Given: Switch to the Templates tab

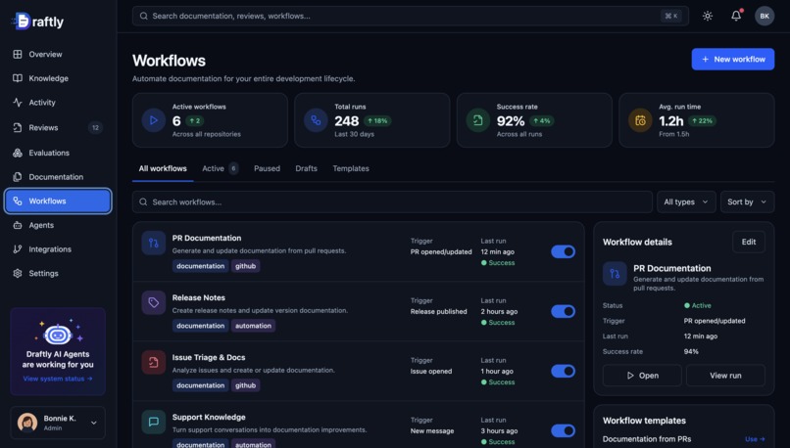Looking at the screenshot, I should click(351, 168).
